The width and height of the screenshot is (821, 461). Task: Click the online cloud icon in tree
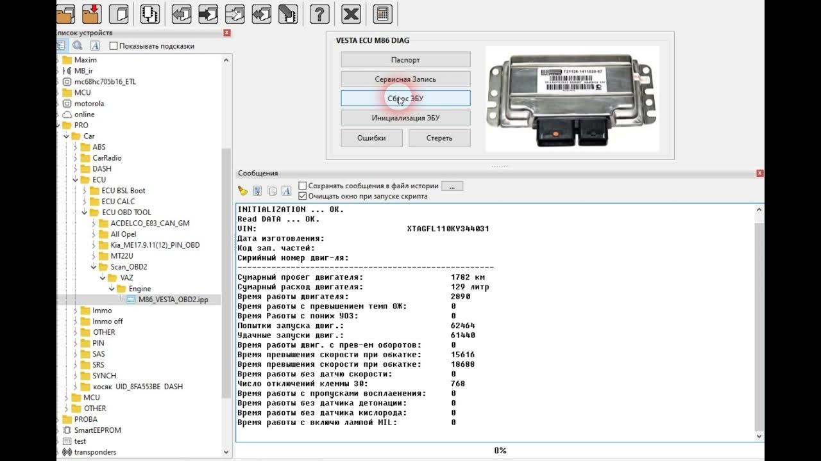67,115
